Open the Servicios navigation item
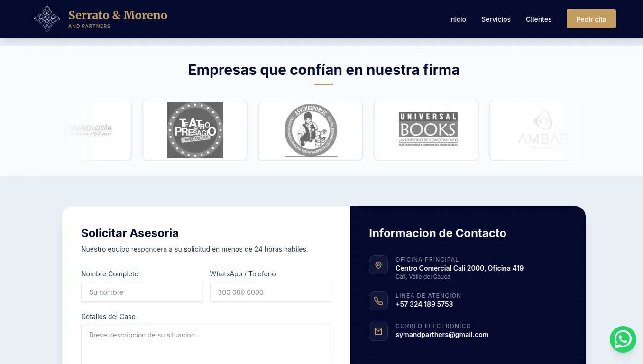Viewport: 643px width, 364px height. 496,19
